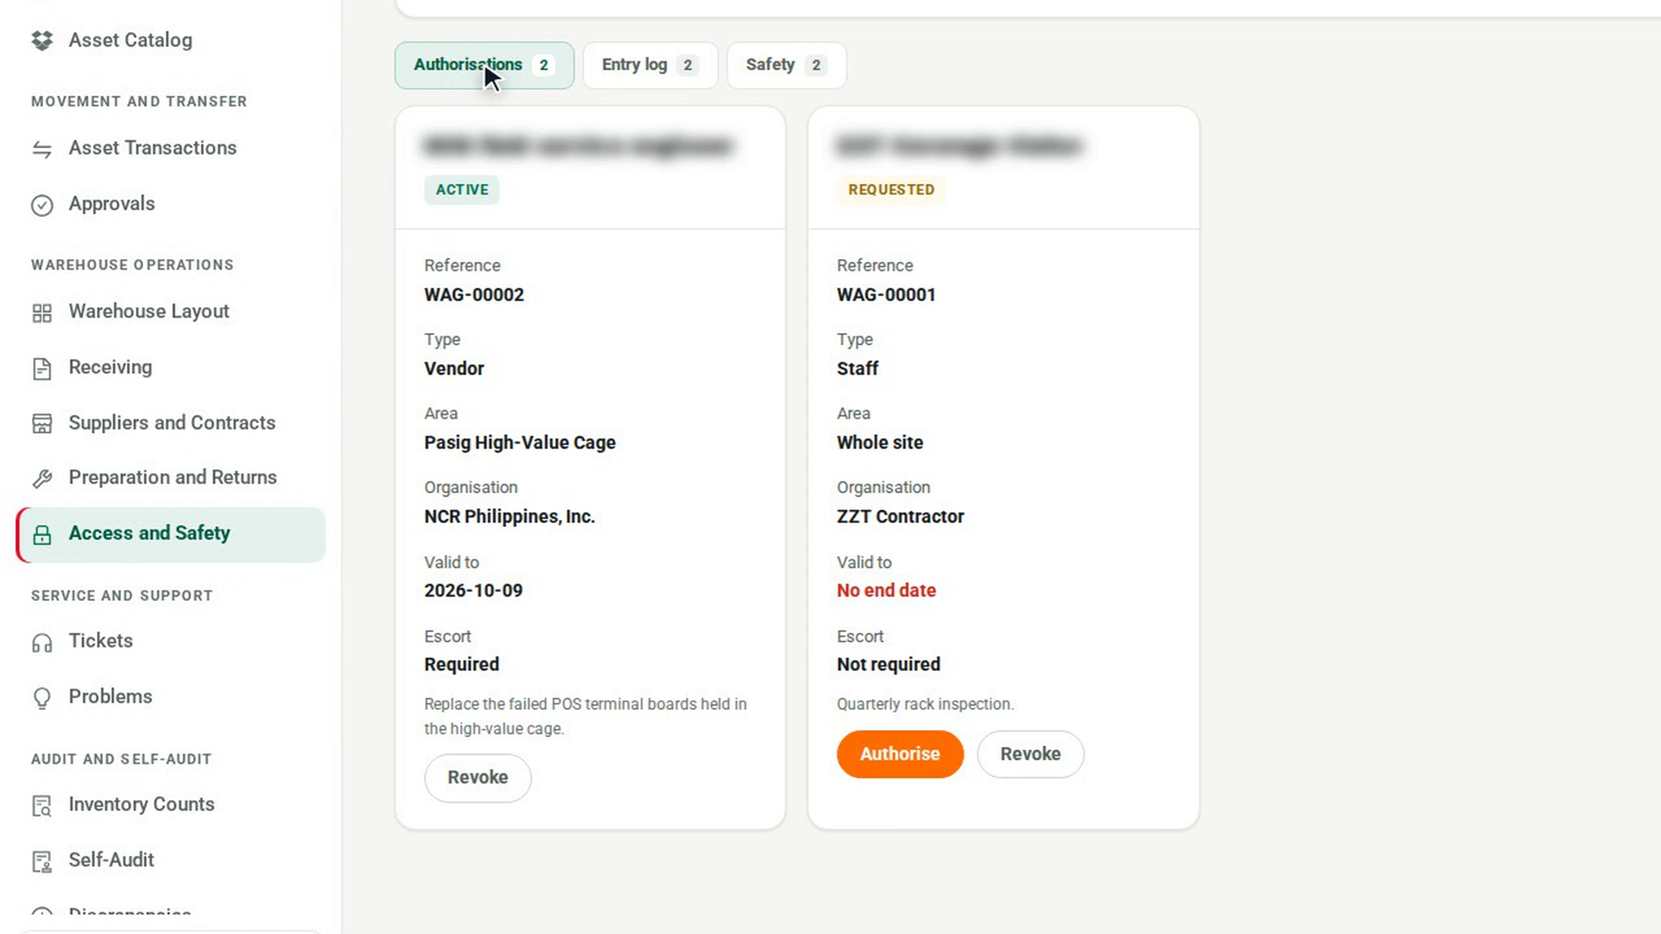Click the ACTIVE status badge
Viewport: 1661px width, 934px height.
462,189
